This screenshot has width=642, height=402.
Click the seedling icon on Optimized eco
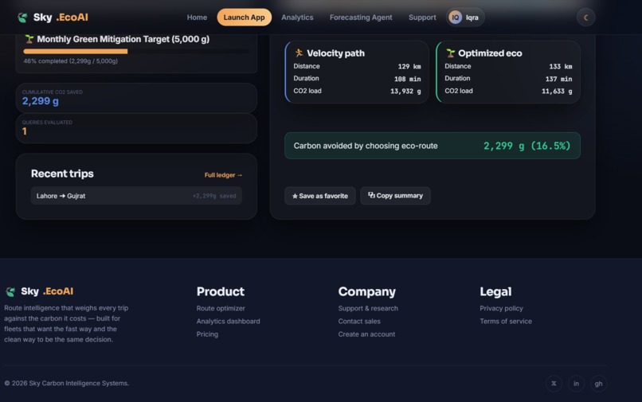tap(450, 53)
